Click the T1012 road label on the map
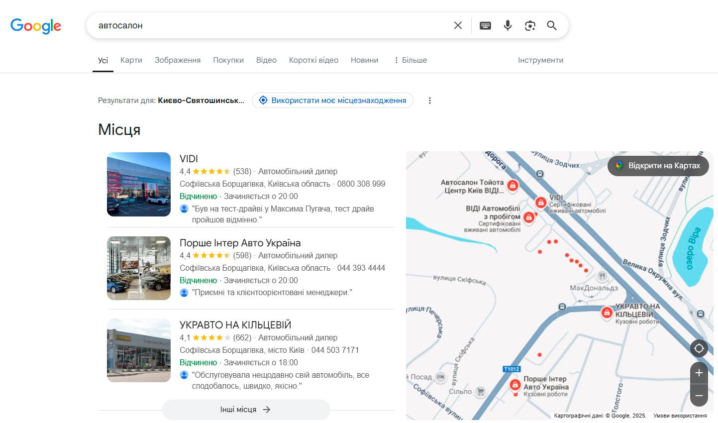 (512, 369)
